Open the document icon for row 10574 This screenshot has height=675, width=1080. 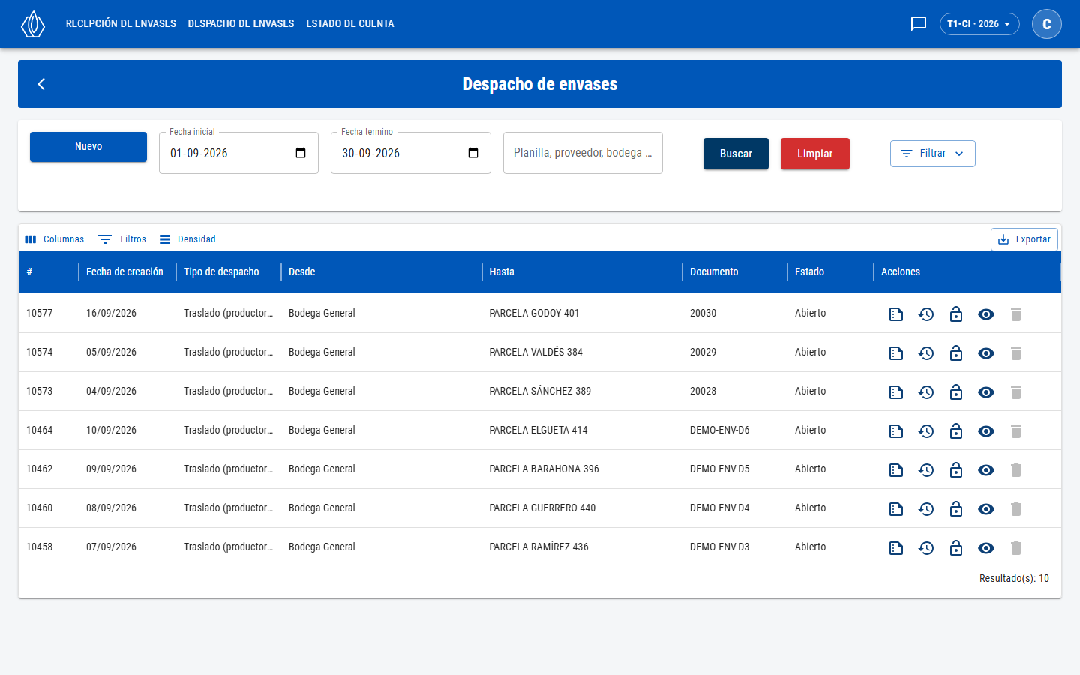coord(896,353)
